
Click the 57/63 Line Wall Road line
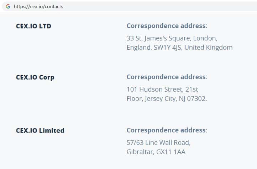pyautogui.click(x=158, y=142)
